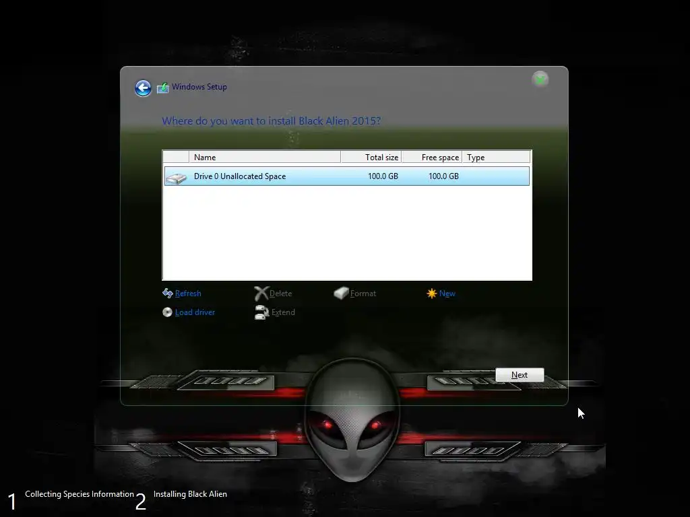
Task: Click the Delete X icon
Action: (x=261, y=294)
